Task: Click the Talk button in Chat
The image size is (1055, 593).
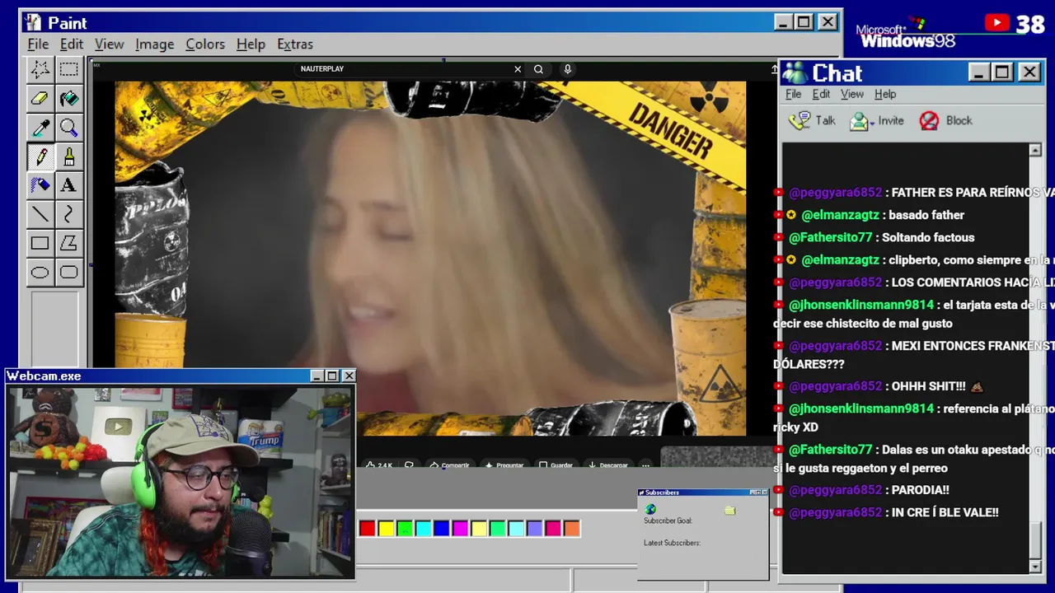Action: pos(813,121)
